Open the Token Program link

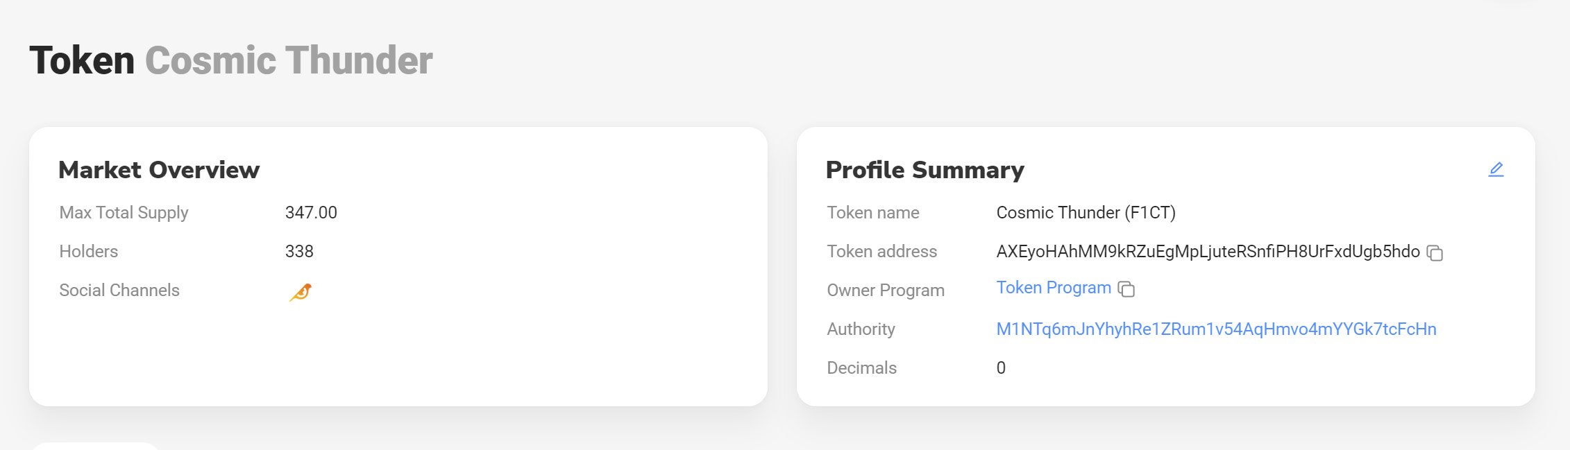pyautogui.click(x=1054, y=288)
